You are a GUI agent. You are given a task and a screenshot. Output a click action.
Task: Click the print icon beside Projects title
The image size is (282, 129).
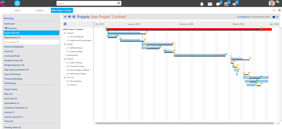click(x=69, y=17)
